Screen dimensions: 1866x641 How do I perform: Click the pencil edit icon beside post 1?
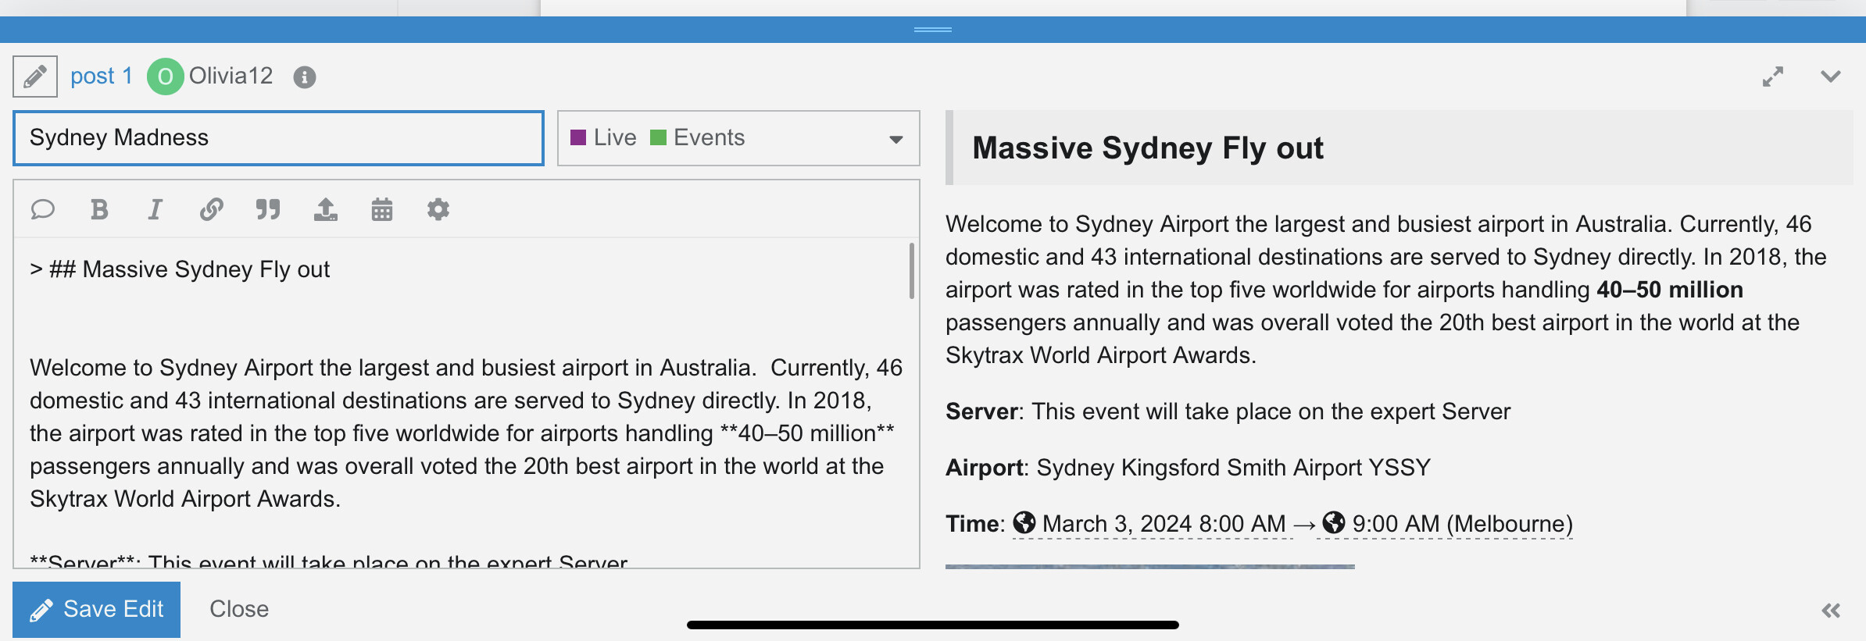35,77
